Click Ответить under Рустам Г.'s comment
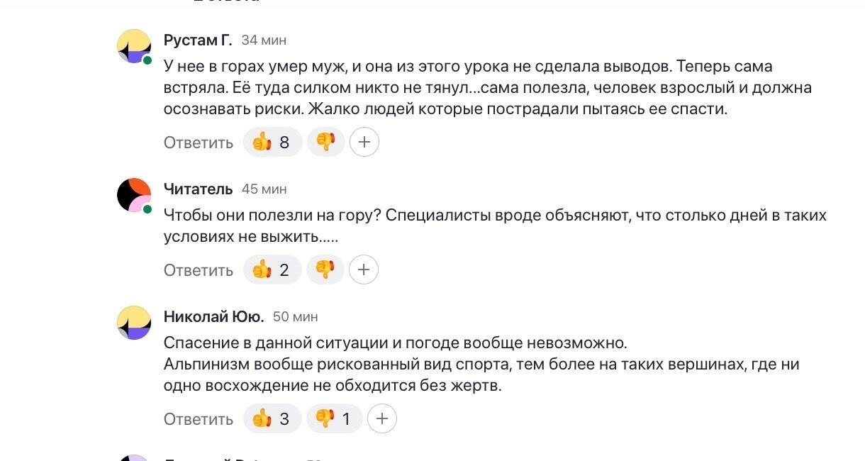The image size is (865, 461). click(199, 143)
